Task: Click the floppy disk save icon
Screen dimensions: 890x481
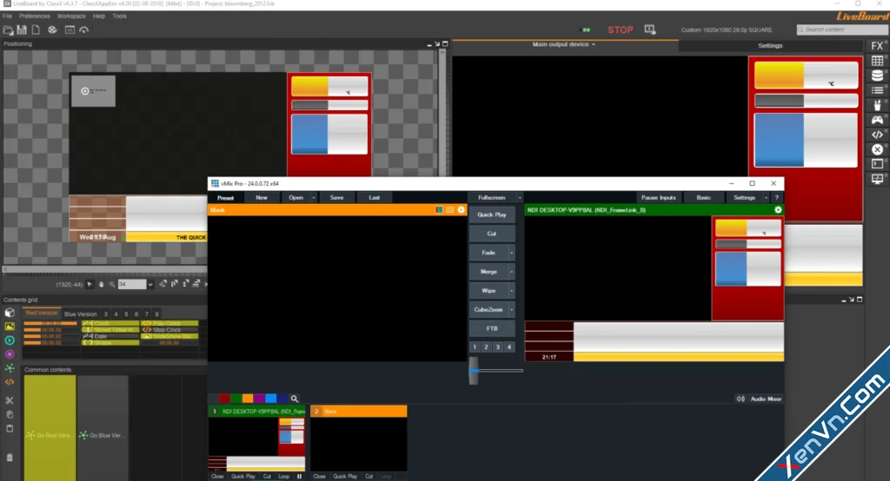Action: (22, 30)
